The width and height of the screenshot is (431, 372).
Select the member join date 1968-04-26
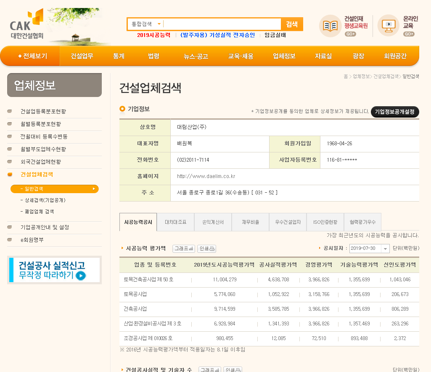pyautogui.click(x=339, y=143)
